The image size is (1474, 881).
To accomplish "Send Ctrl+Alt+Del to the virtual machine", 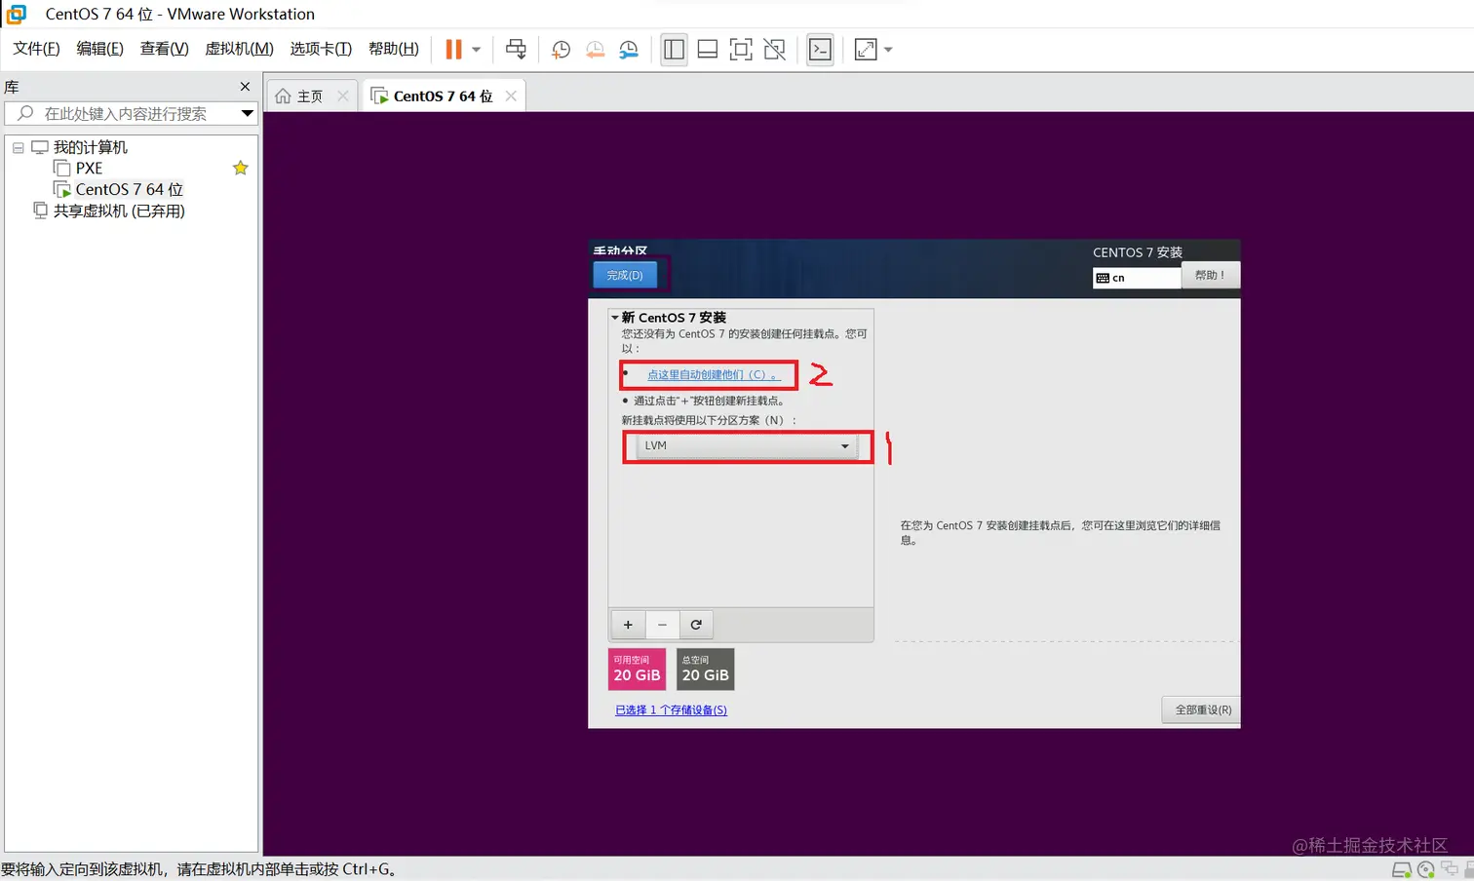I will [x=516, y=49].
